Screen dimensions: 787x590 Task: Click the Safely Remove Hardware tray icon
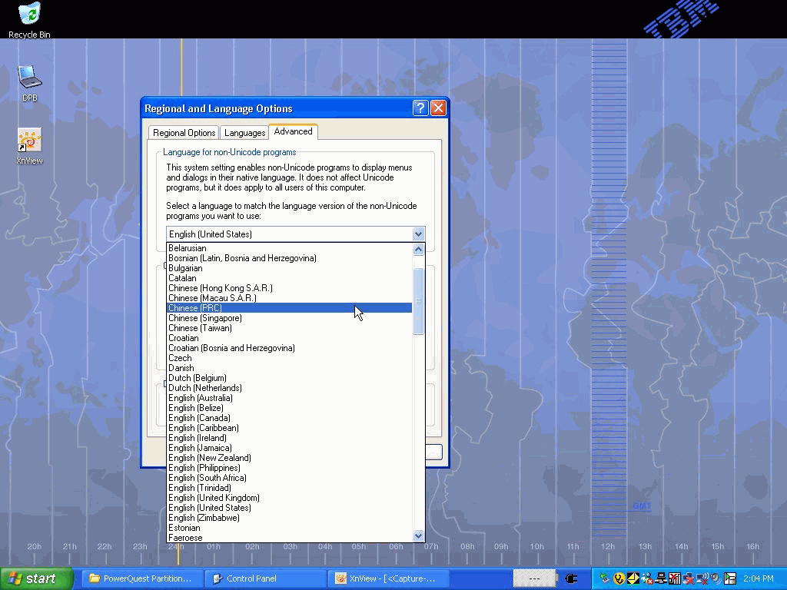click(606, 578)
